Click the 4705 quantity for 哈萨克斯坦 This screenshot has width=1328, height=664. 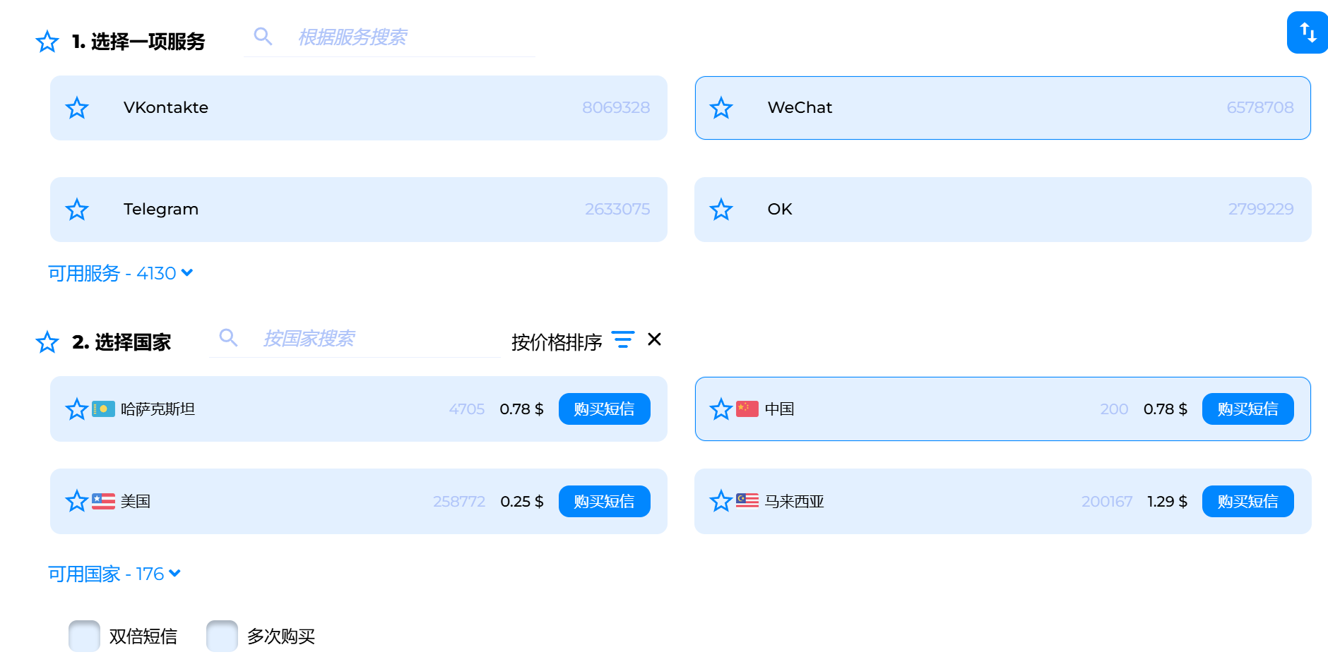point(467,409)
